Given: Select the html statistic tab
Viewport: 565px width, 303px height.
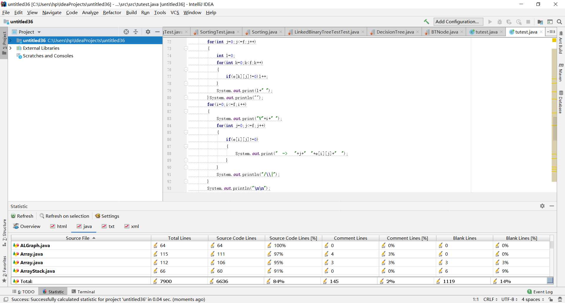Looking at the screenshot, I should pyautogui.click(x=59, y=226).
